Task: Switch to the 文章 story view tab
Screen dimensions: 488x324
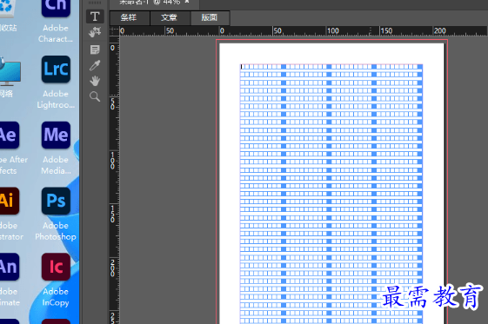Action: click(170, 17)
